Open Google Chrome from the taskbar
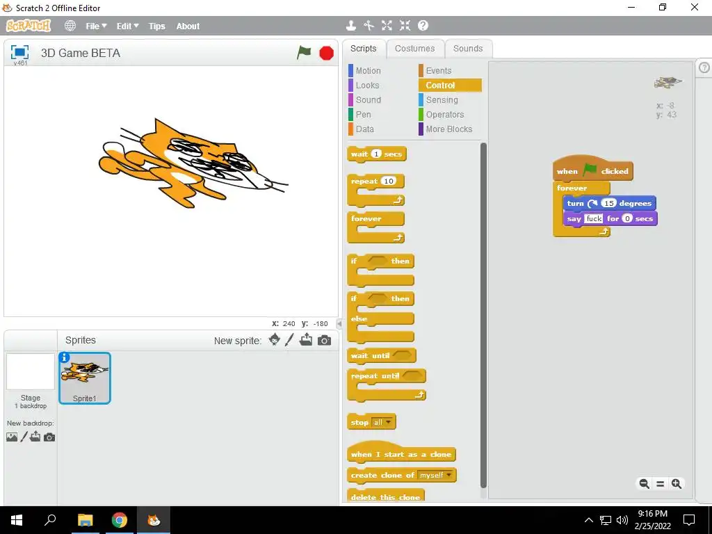This screenshot has width=712, height=534. point(120,520)
